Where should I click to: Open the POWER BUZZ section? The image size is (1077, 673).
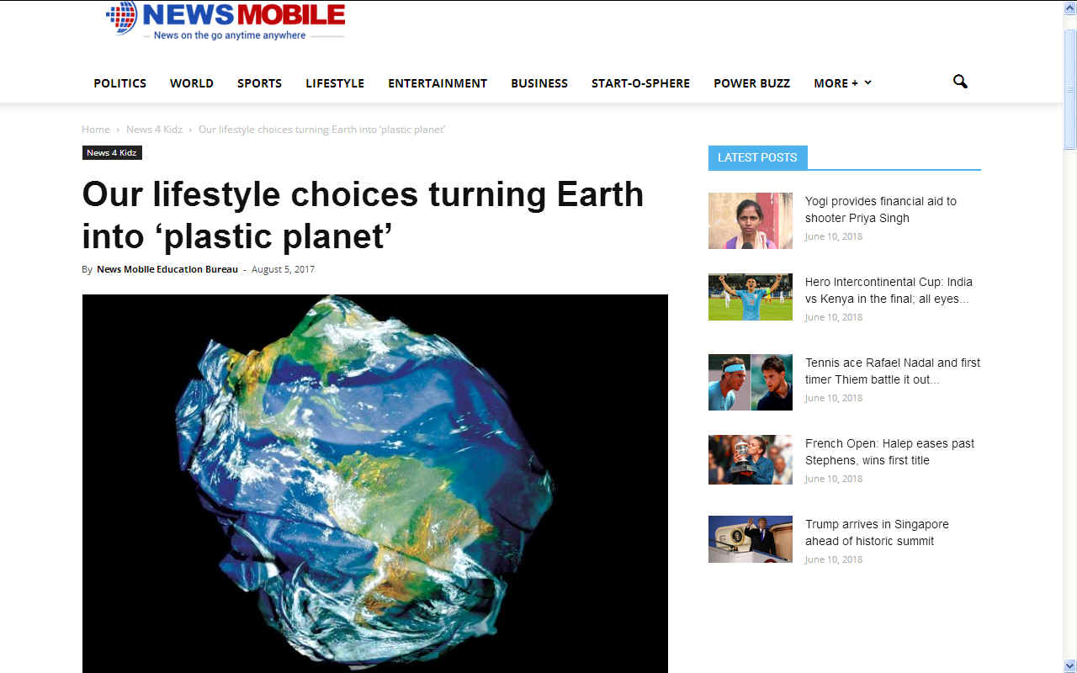(751, 82)
